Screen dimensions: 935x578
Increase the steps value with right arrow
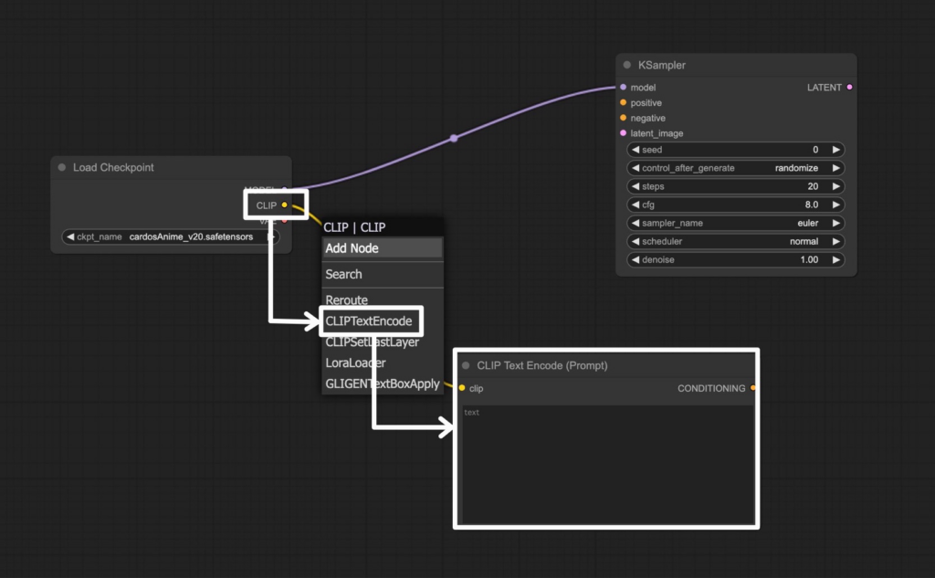[835, 186]
